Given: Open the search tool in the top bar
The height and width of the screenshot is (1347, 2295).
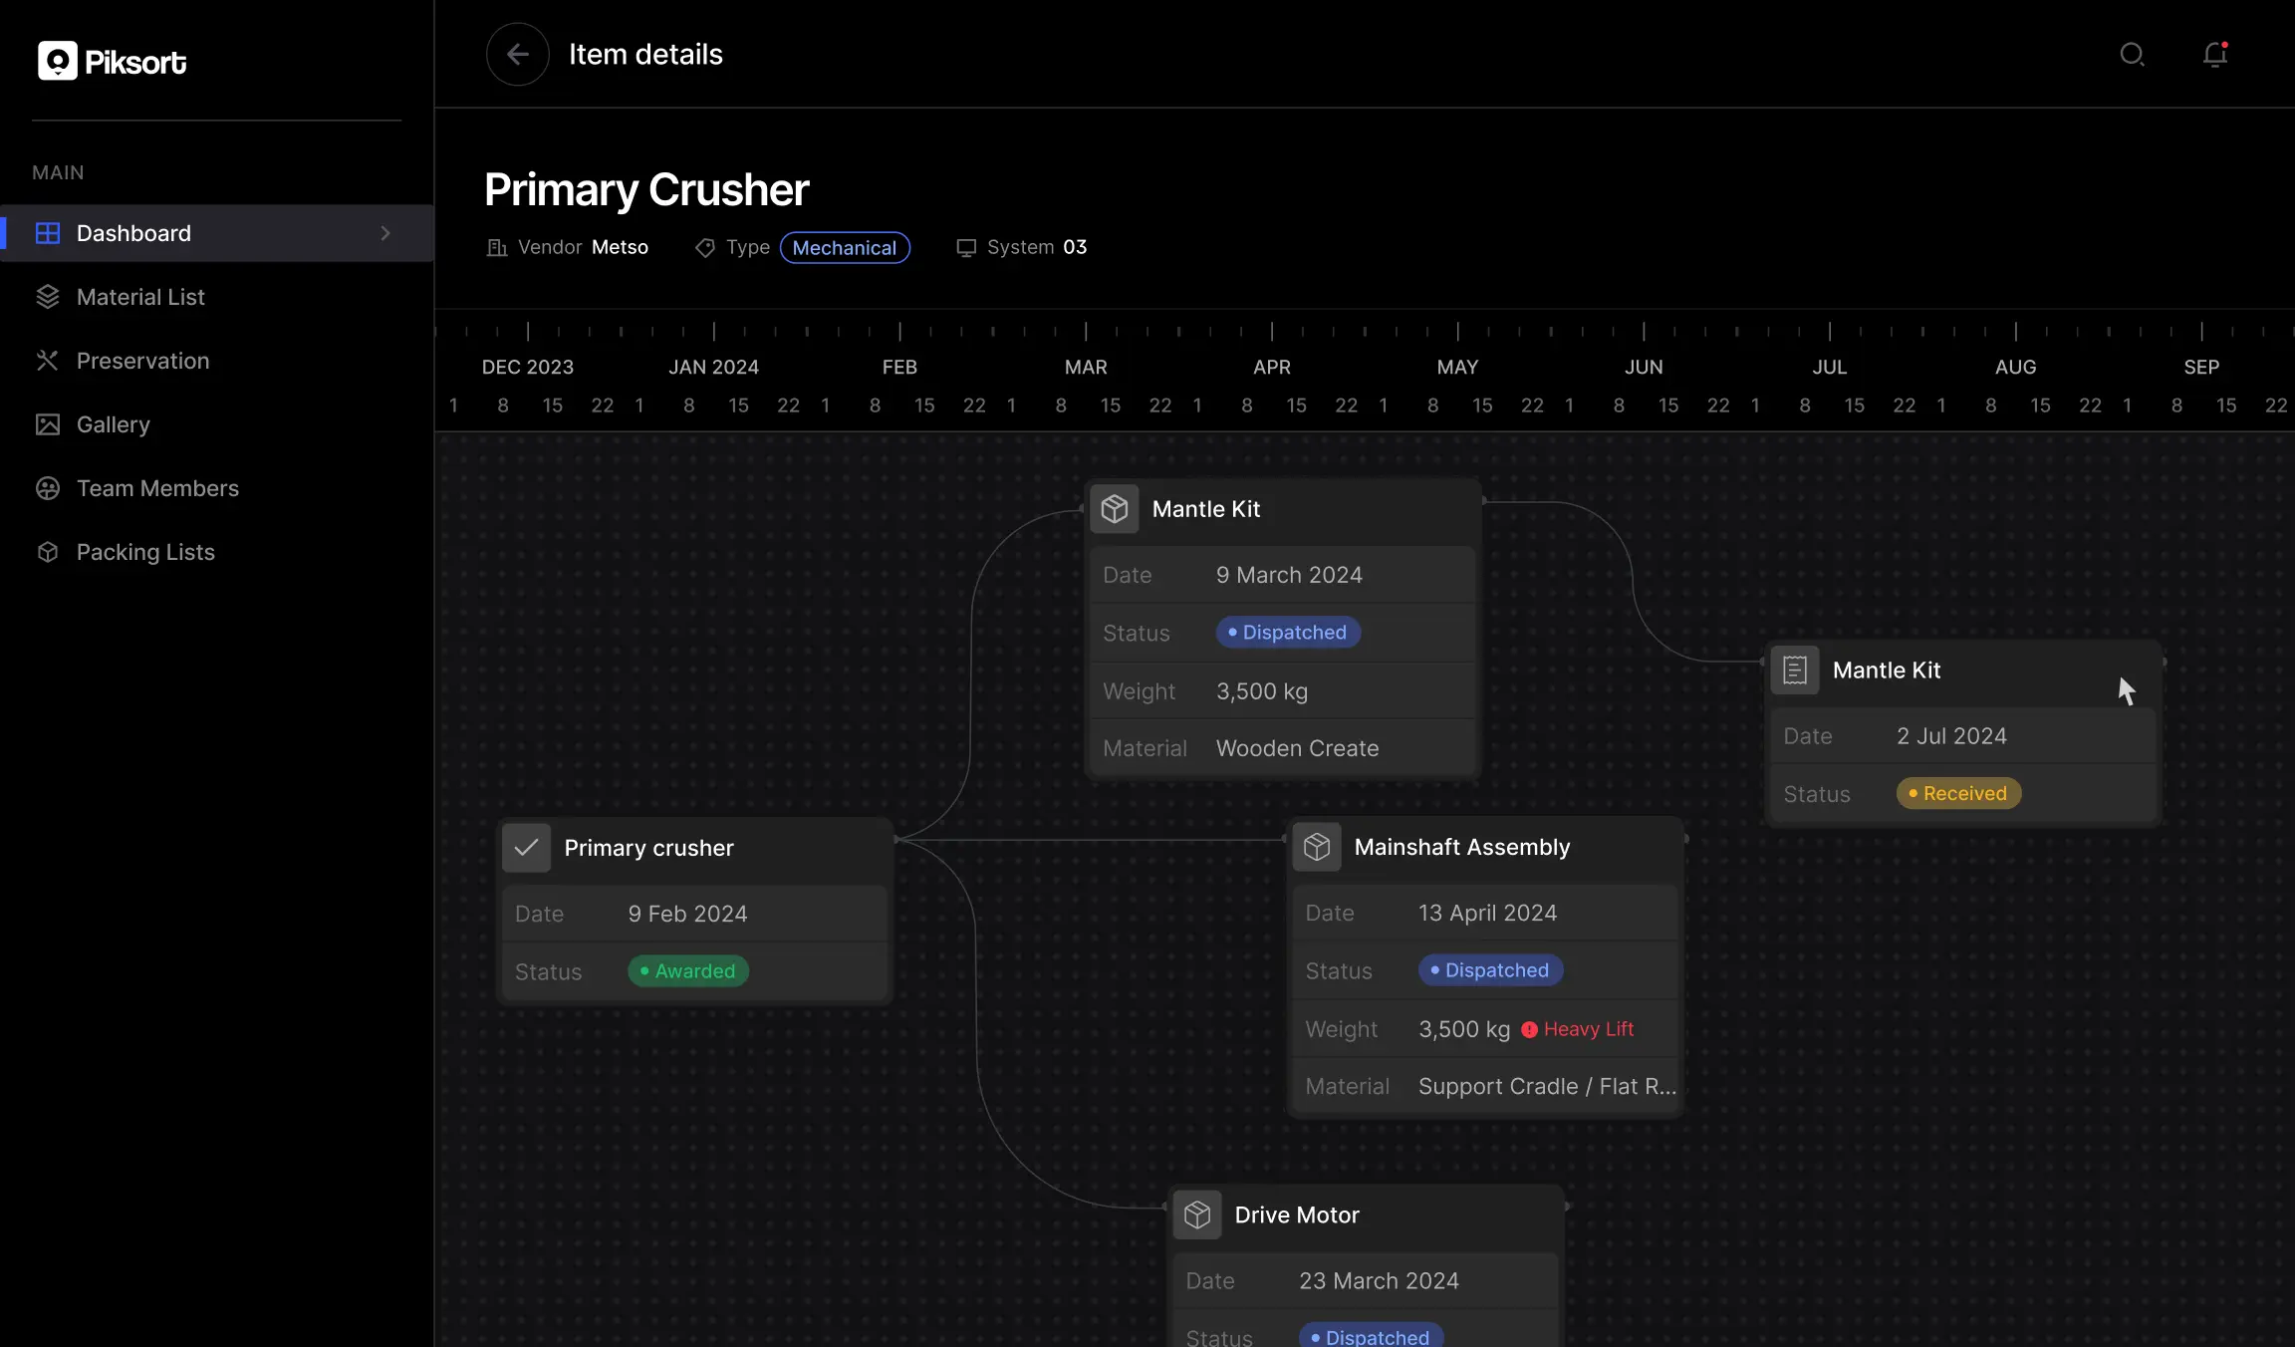Looking at the screenshot, I should 2132,55.
